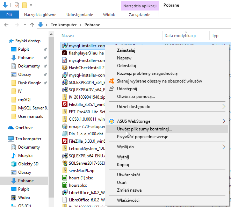
Task: Click the flashplayer31au file icon
Action: (65, 53)
